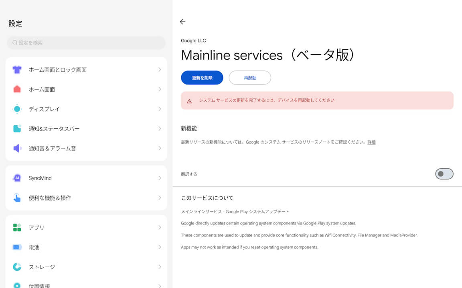The image size is (462, 288).
Task: Click the 設定を検索 search field
Action: pos(86,43)
